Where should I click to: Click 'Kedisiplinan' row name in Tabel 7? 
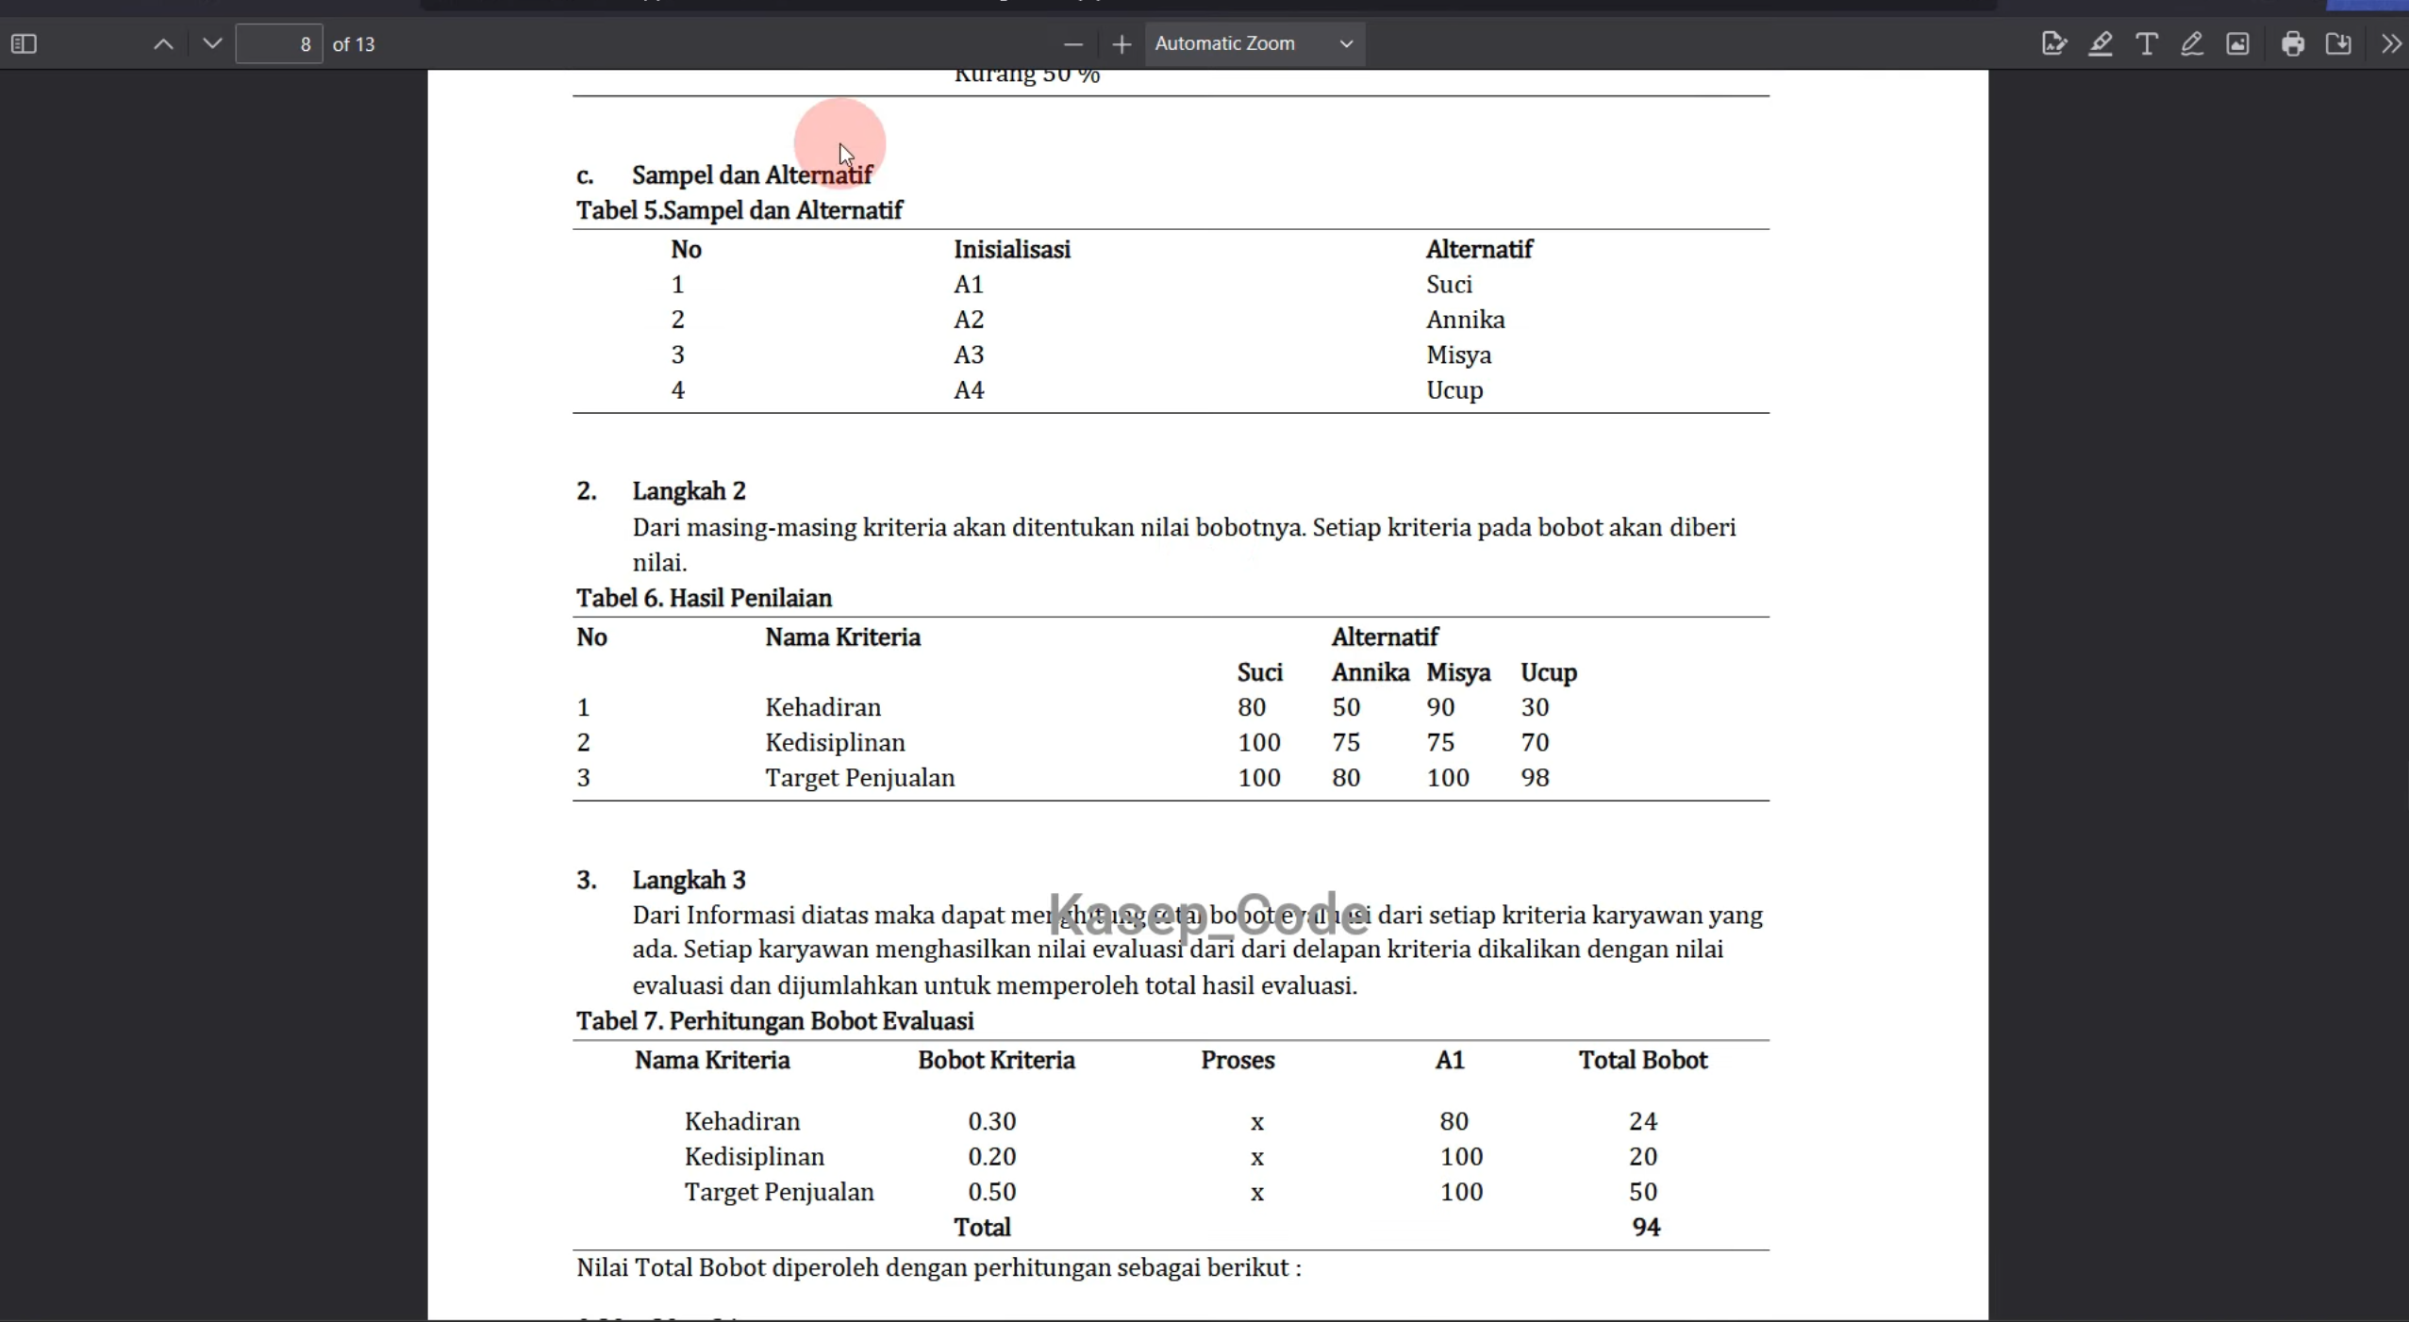pyautogui.click(x=754, y=1157)
